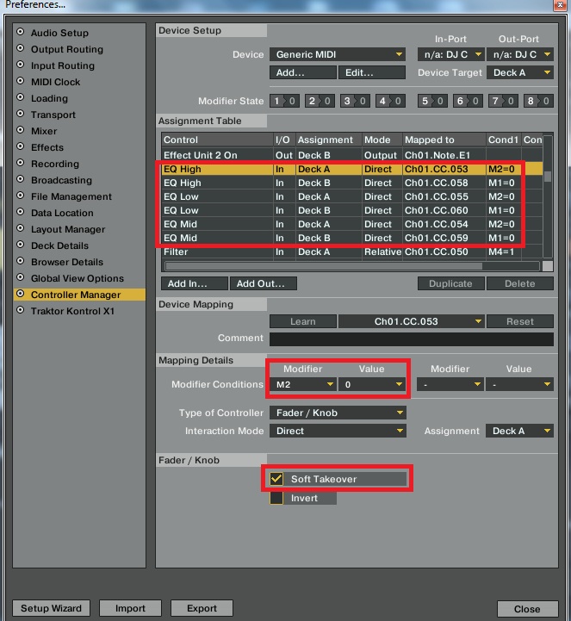
Task: Select EQ Mid Deck B row
Action: click(x=352, y=238)
